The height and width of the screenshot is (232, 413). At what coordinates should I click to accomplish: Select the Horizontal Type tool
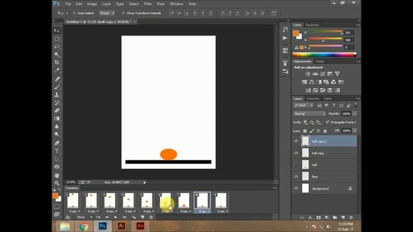(x=57, y=151)
